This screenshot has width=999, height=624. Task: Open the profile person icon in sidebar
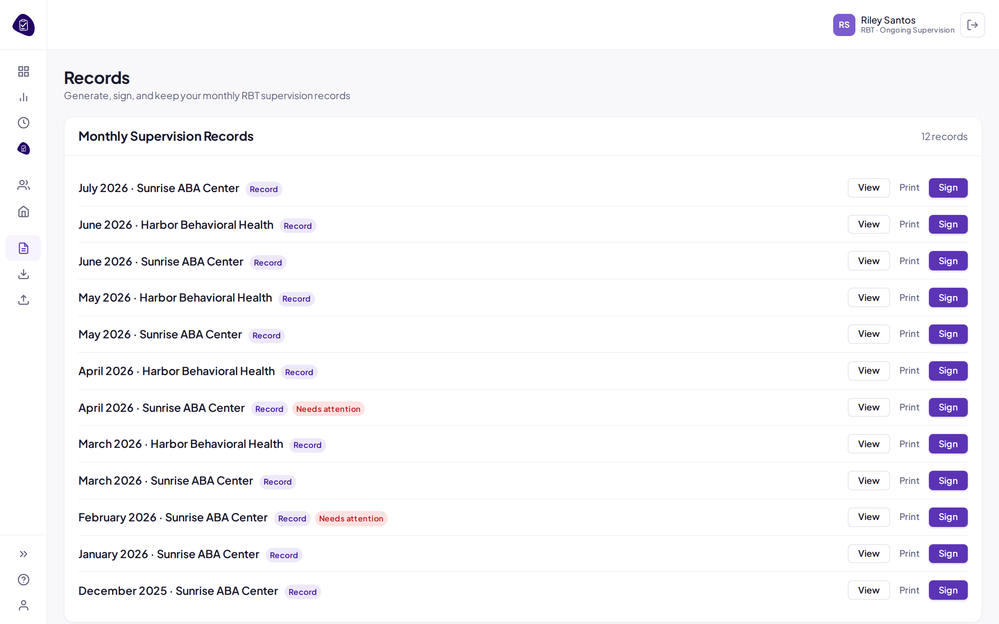24,605
